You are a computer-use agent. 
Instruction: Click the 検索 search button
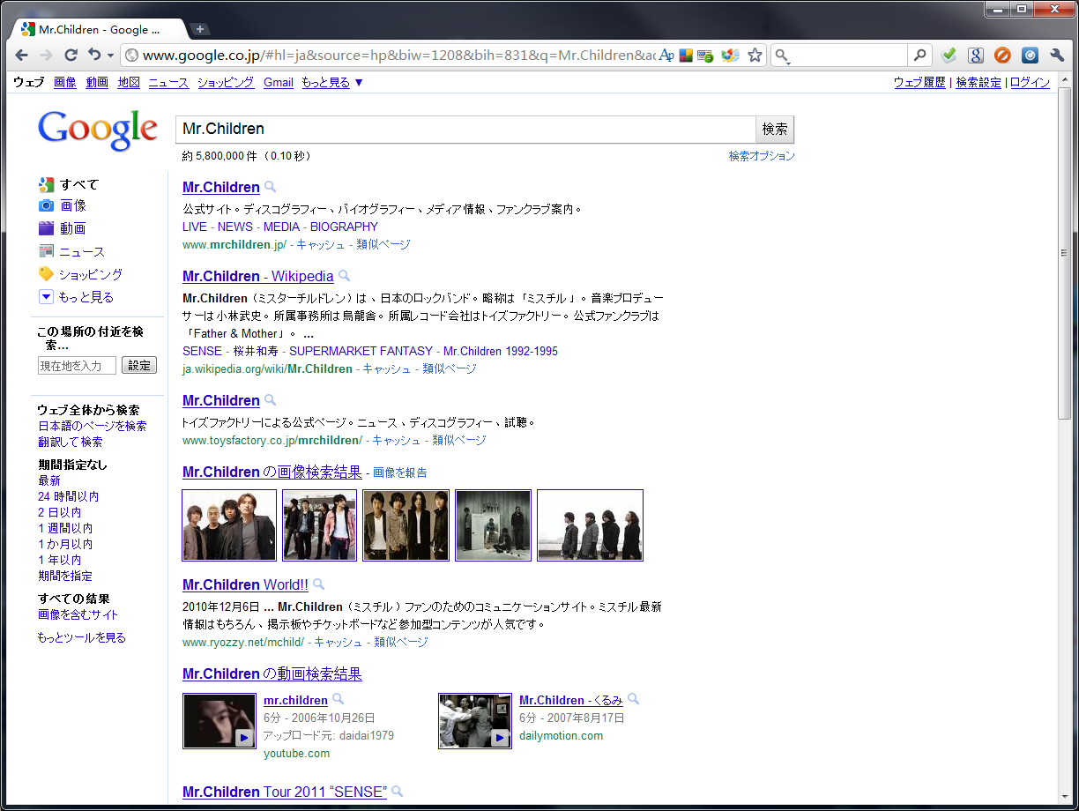pos(775,129)
